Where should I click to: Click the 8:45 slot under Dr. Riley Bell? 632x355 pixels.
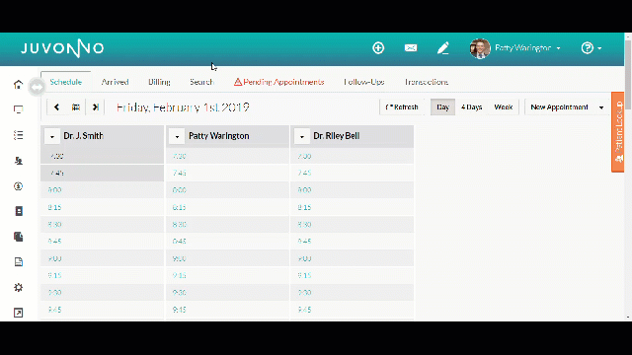[x=353, y=241]
